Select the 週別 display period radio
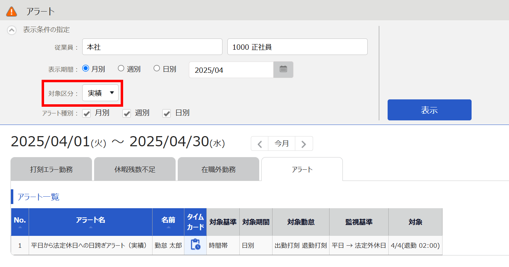The image size is (509, 267). (x=121, y=69)
